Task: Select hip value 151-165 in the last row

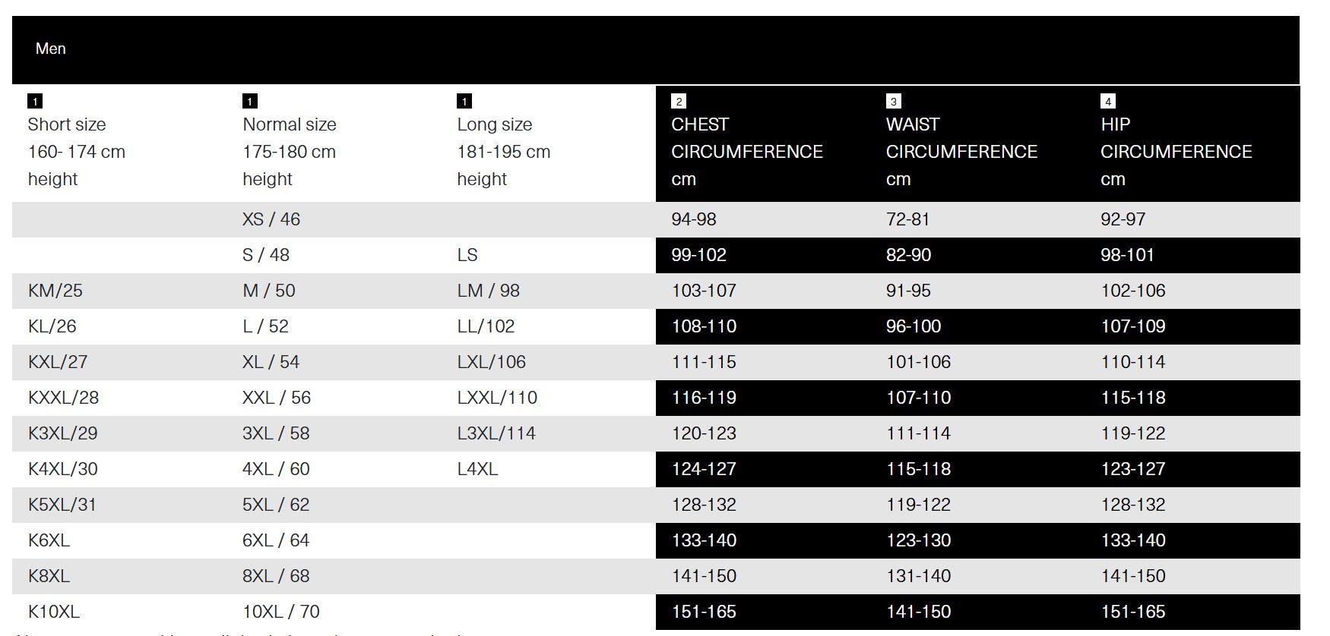Action: click(x=1132, y=612)
